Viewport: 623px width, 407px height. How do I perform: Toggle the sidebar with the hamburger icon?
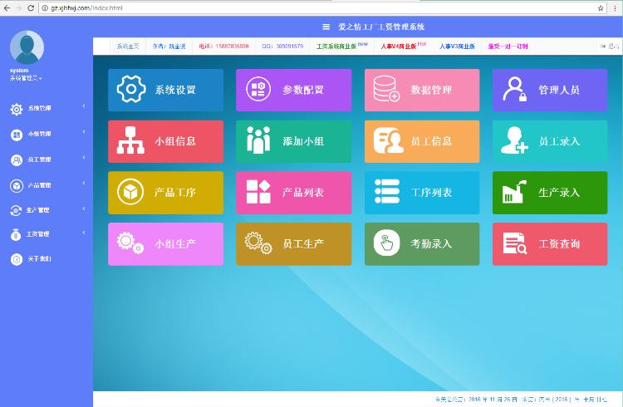pyautogui.click(x=326, y=27)
